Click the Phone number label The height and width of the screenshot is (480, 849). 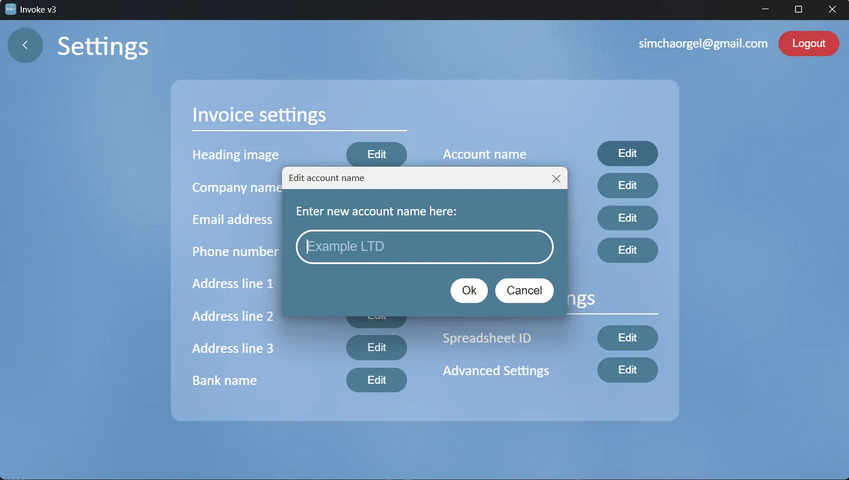(x=235, y=251)
